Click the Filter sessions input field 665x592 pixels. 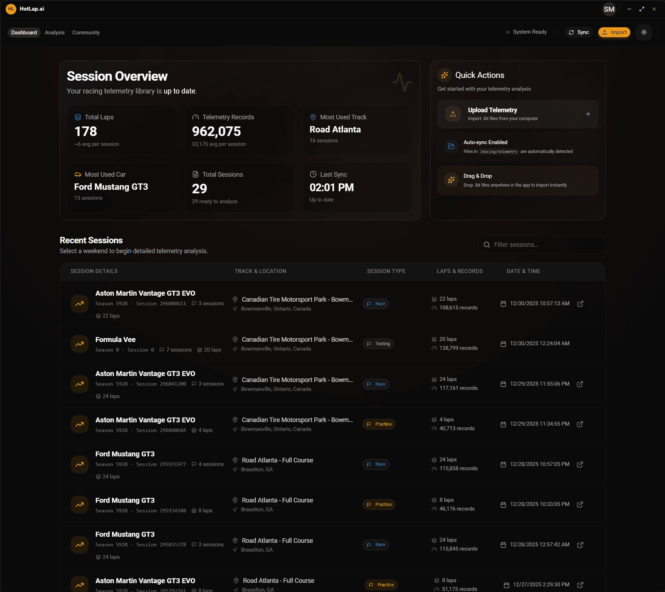pyautogui.click(x=542, y=245)
